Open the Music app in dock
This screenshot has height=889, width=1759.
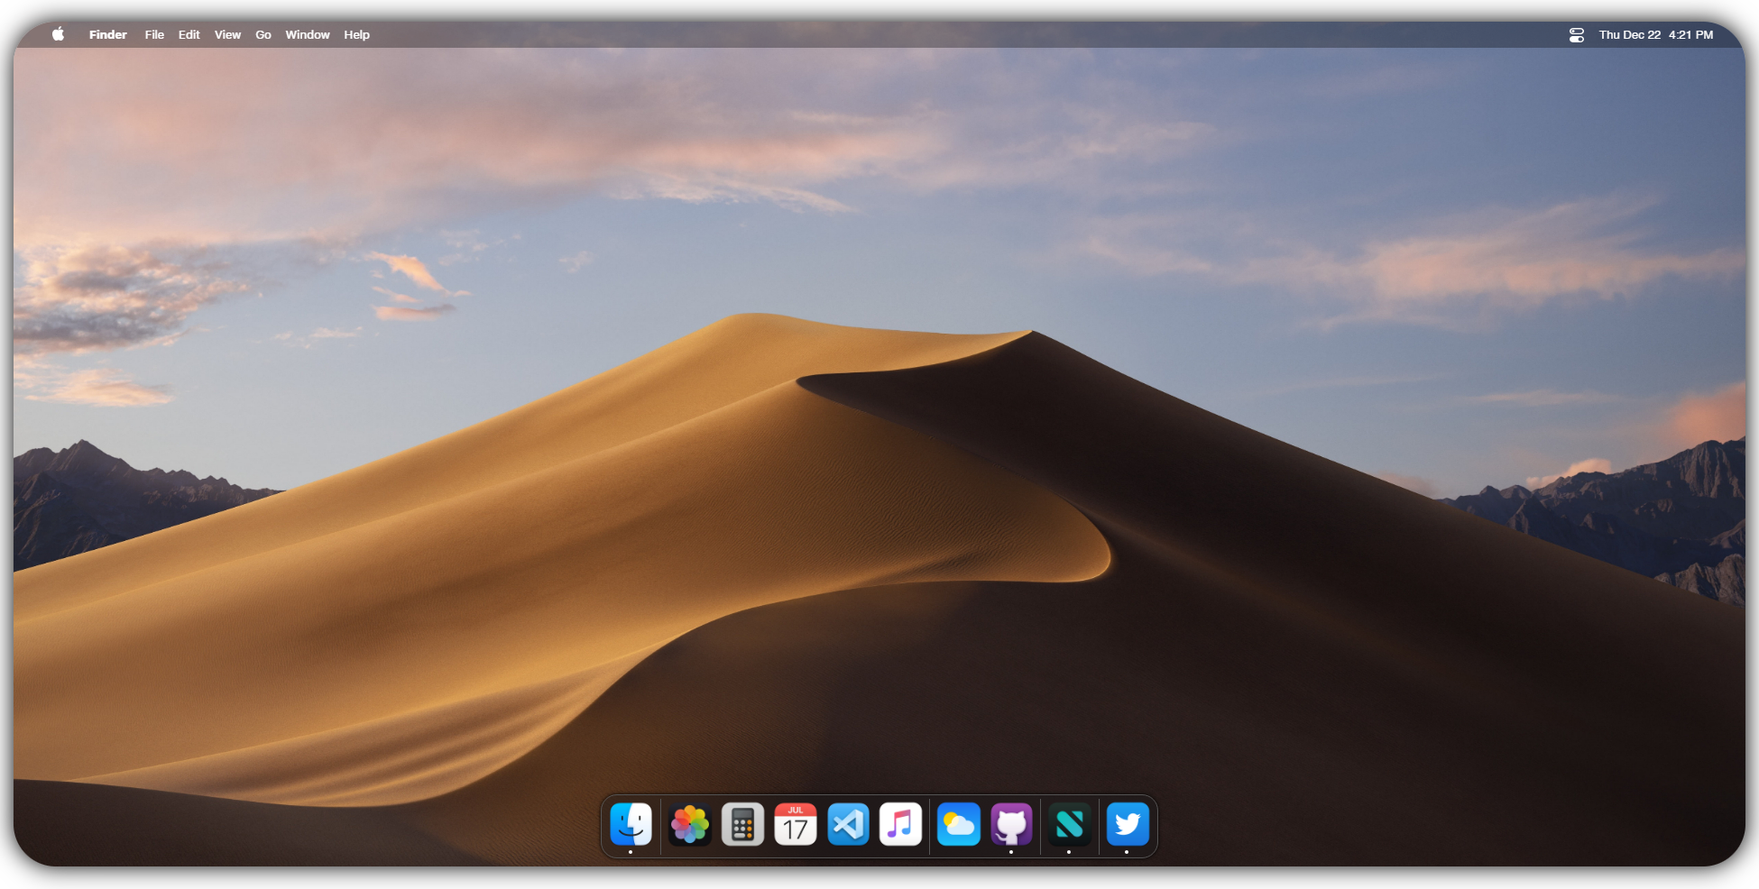[900, 824]
